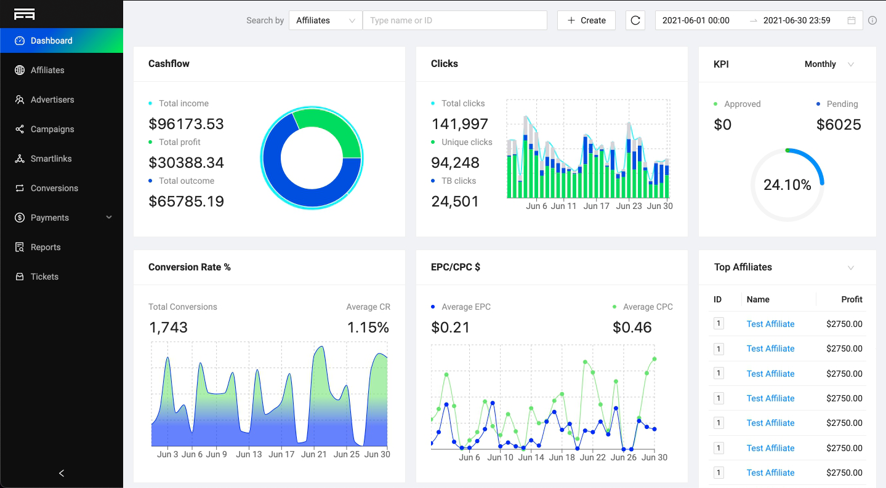Screen dimensions: 886x488
Task: Open Conversions page
Action: tap(62, 188)
